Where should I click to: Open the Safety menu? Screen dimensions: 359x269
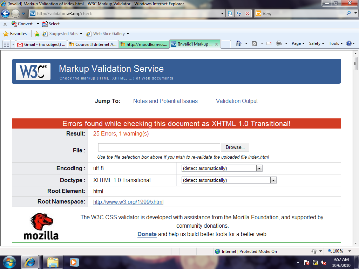click(x=316, y=43)
